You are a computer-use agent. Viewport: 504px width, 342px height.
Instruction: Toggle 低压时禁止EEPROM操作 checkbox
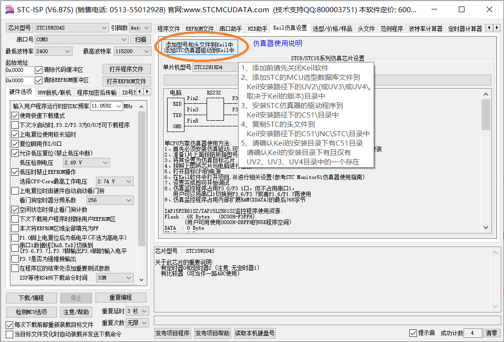click(15, 172)
